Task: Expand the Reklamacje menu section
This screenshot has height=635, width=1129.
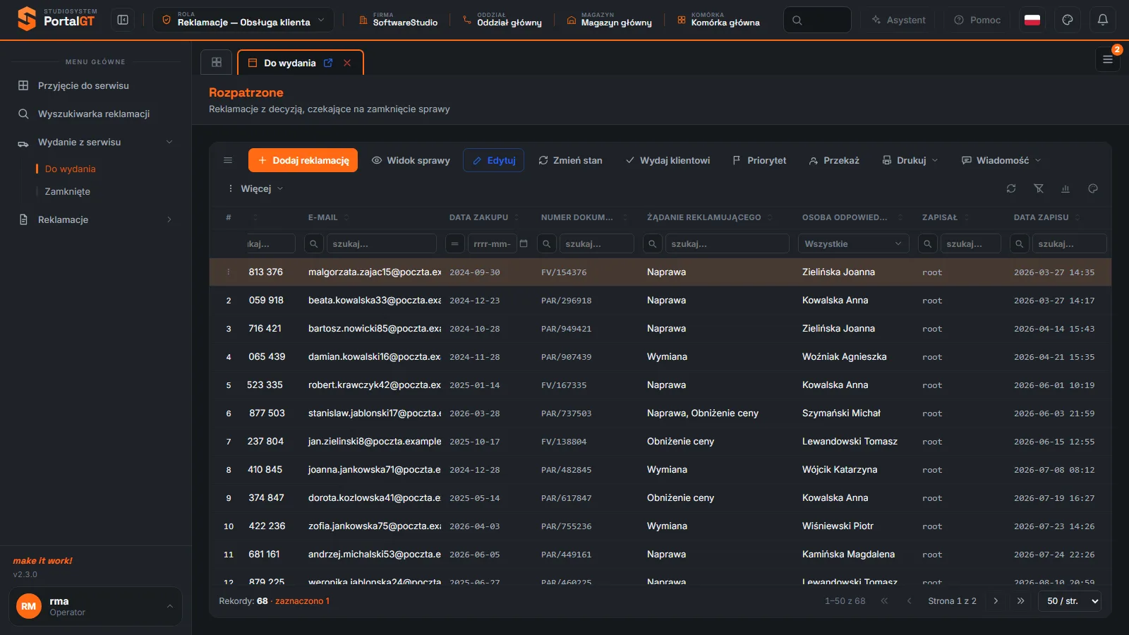Action: [x=95, y=219]
